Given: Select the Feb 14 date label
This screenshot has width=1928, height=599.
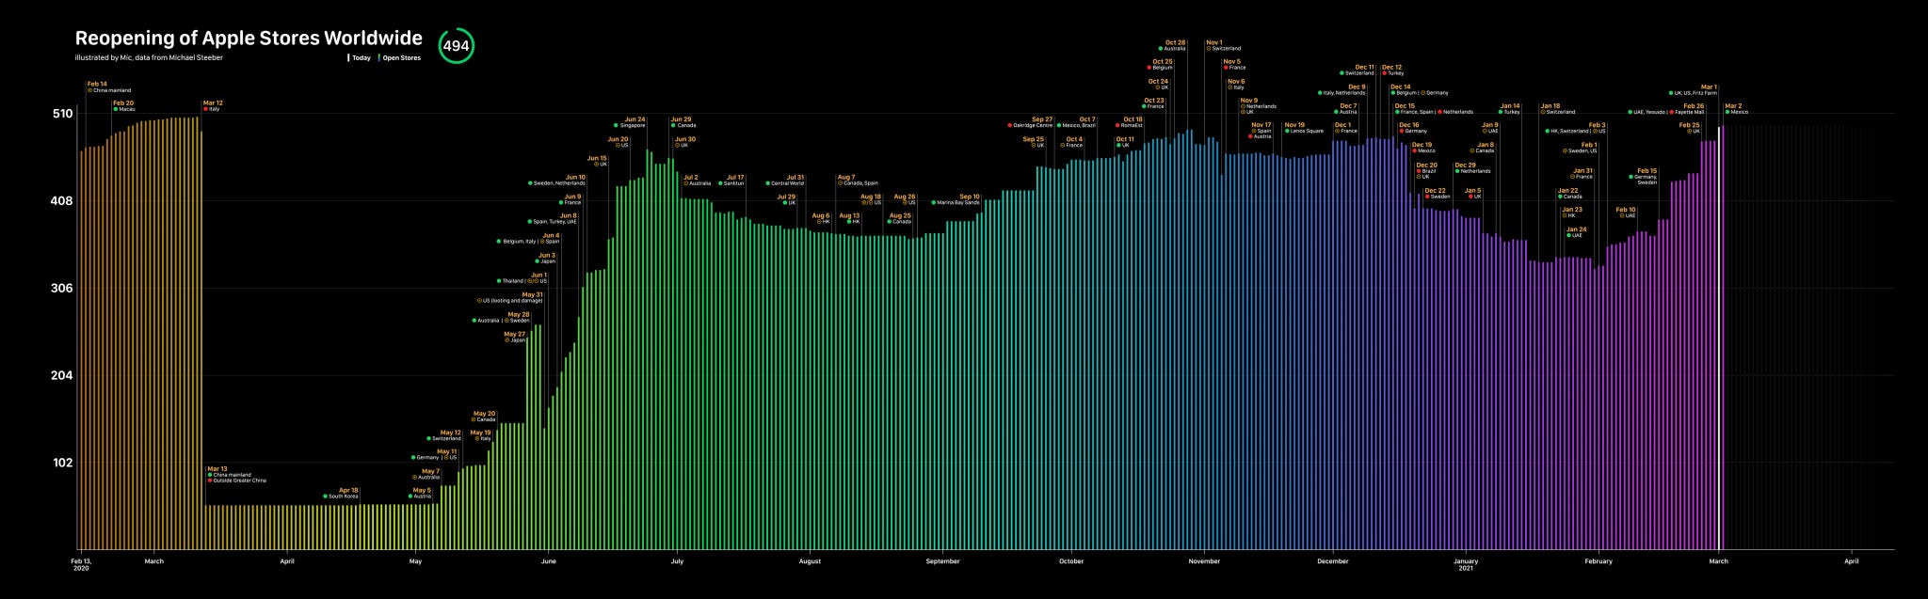Looking at the screenshot, I should 97,84.
